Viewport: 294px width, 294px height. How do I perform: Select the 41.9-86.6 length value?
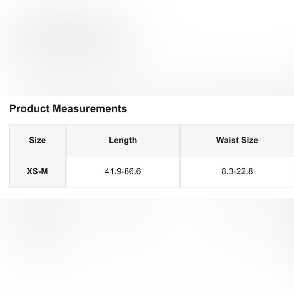[123, 171]
